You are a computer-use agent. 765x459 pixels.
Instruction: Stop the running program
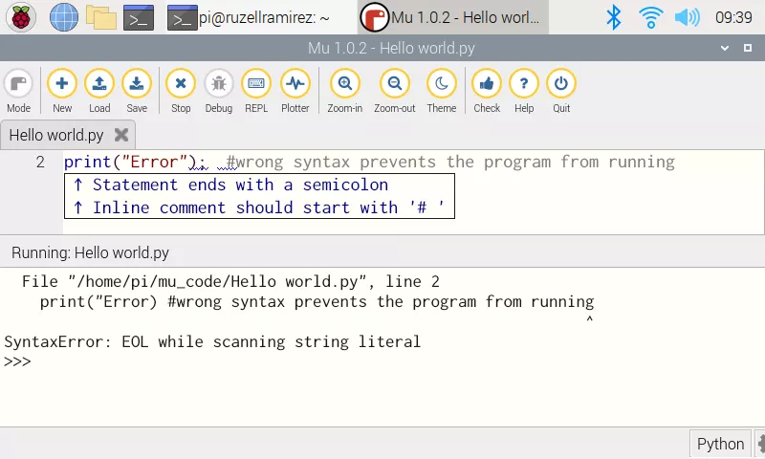[x=181, y=91]
